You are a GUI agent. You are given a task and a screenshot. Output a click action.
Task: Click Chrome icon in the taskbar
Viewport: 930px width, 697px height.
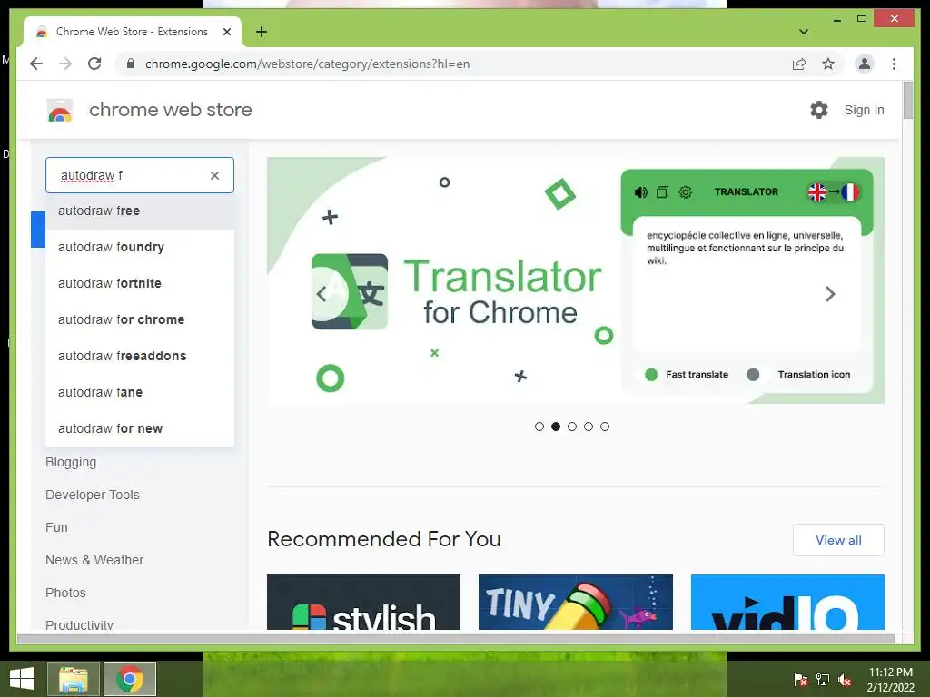pos(130,679)
